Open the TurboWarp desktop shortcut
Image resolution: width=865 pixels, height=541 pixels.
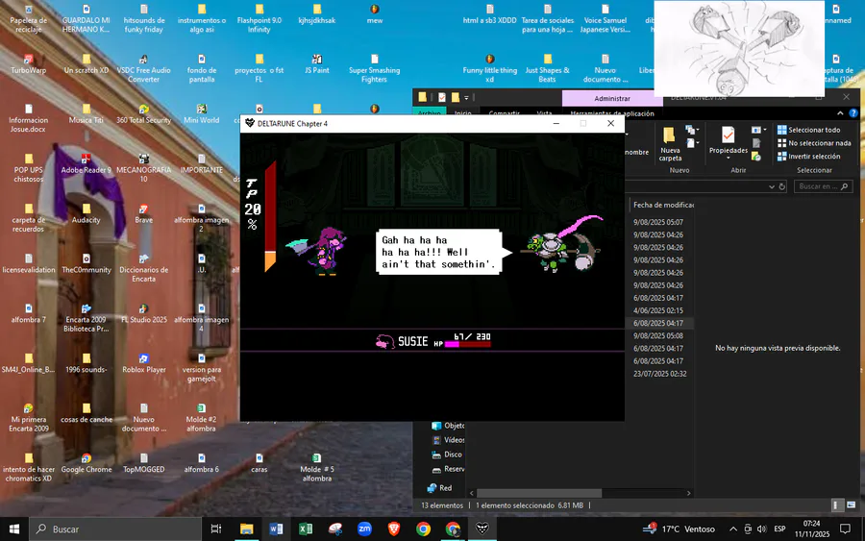(x=29, y=64)
